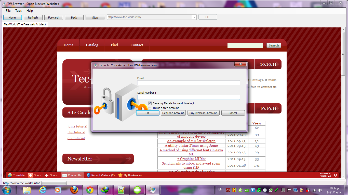This screenshot has height=195, width=348.
Task: Click the site search text box
Action: [x=245, y=45]
